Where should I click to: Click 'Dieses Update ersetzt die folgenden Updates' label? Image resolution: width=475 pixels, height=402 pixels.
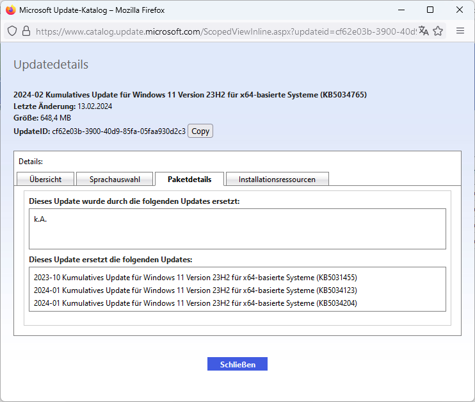[111, 260]
